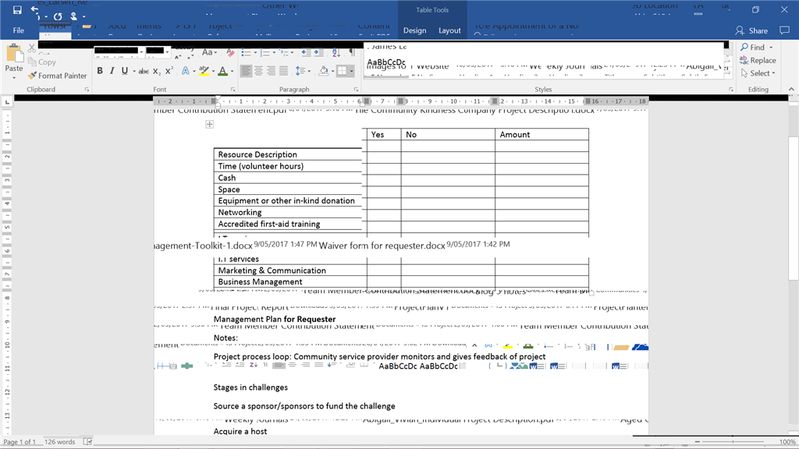The image size is (799, 449).
Task: Click 'Page 1 of 1' indicator
Action: click(x=20, y=442)
